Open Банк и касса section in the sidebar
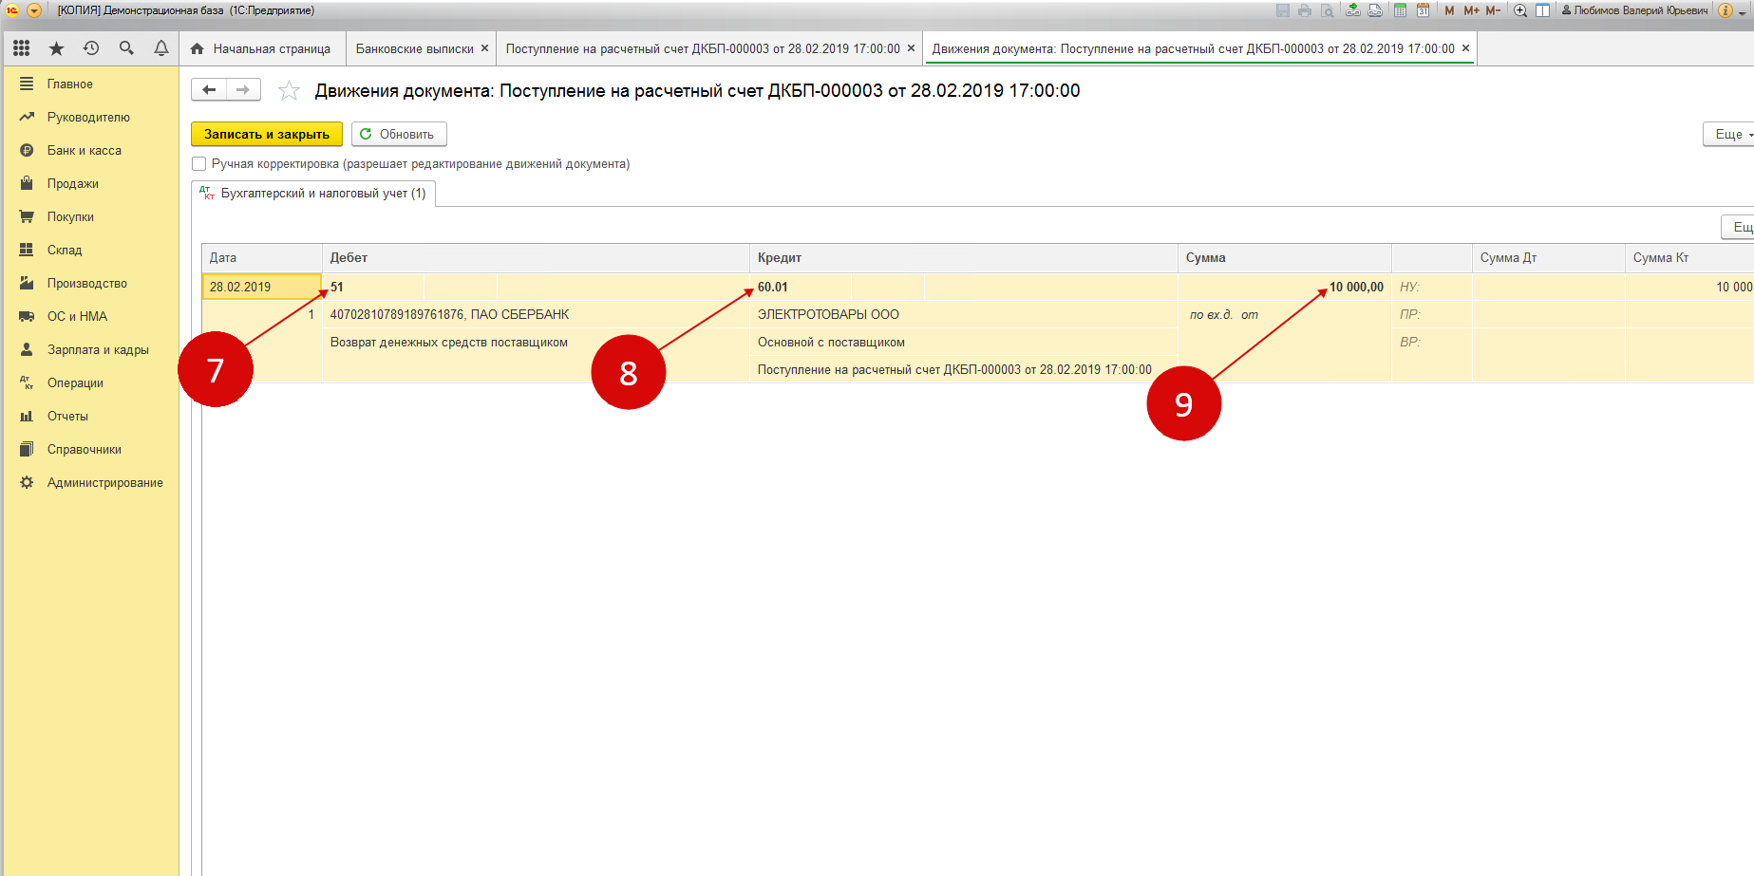1754x876 pixels. tap(85, 151)
